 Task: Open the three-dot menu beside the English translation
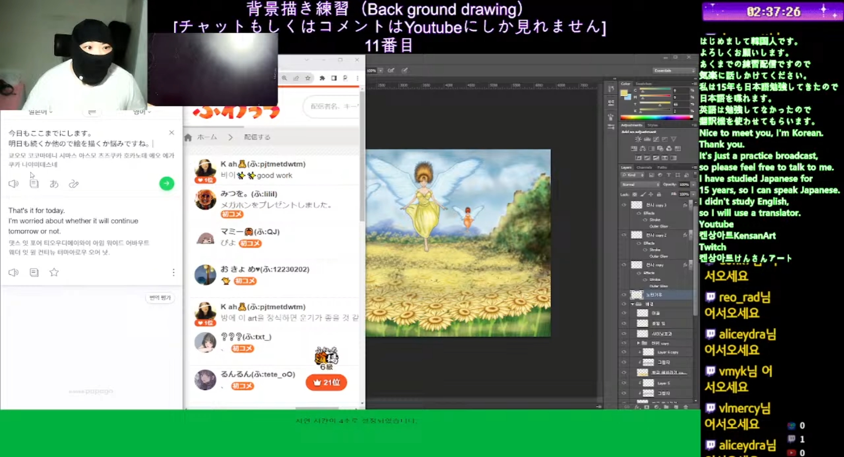(x=174, y=272)
